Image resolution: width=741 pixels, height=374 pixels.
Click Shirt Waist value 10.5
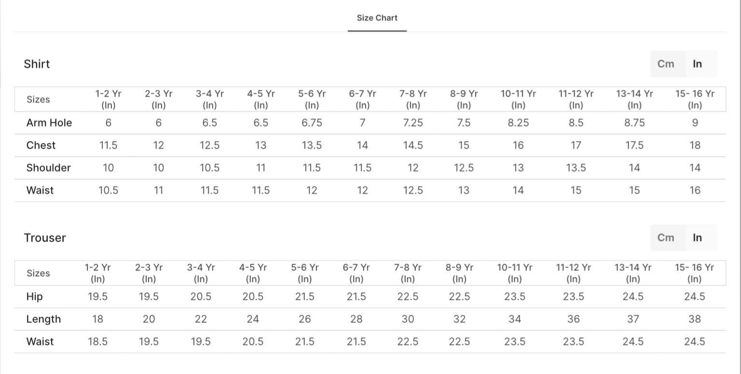tap(108, 191)
